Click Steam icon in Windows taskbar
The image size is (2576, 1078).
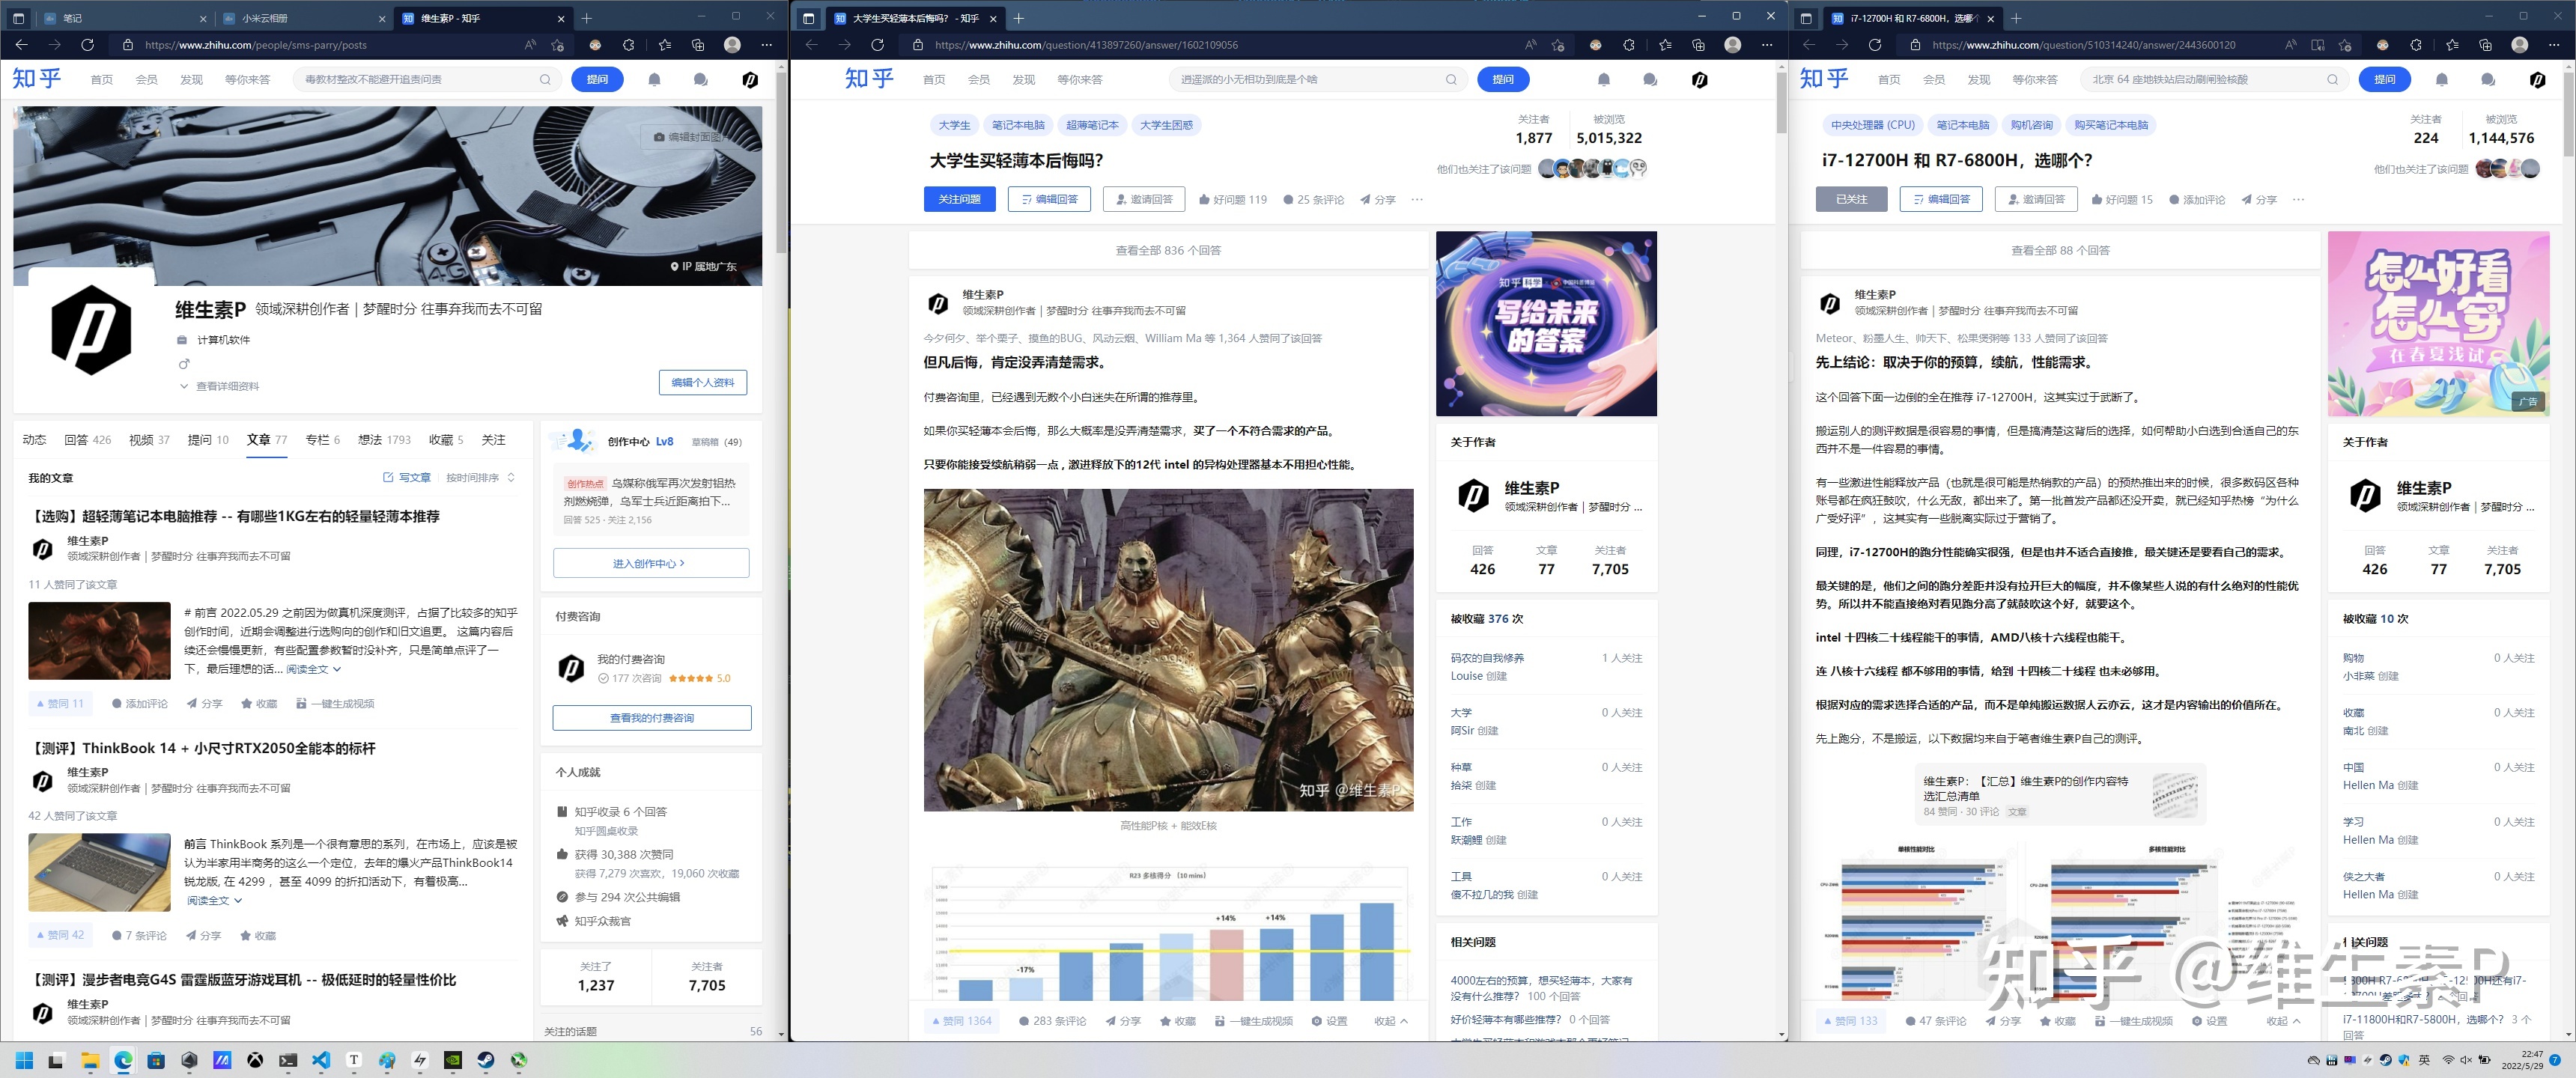pos(485,1060)
